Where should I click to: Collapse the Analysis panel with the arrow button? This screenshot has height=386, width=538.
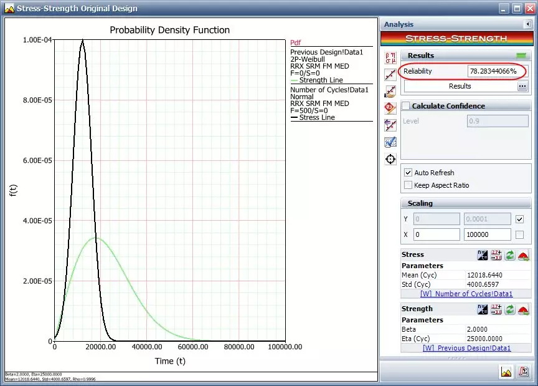527,24
